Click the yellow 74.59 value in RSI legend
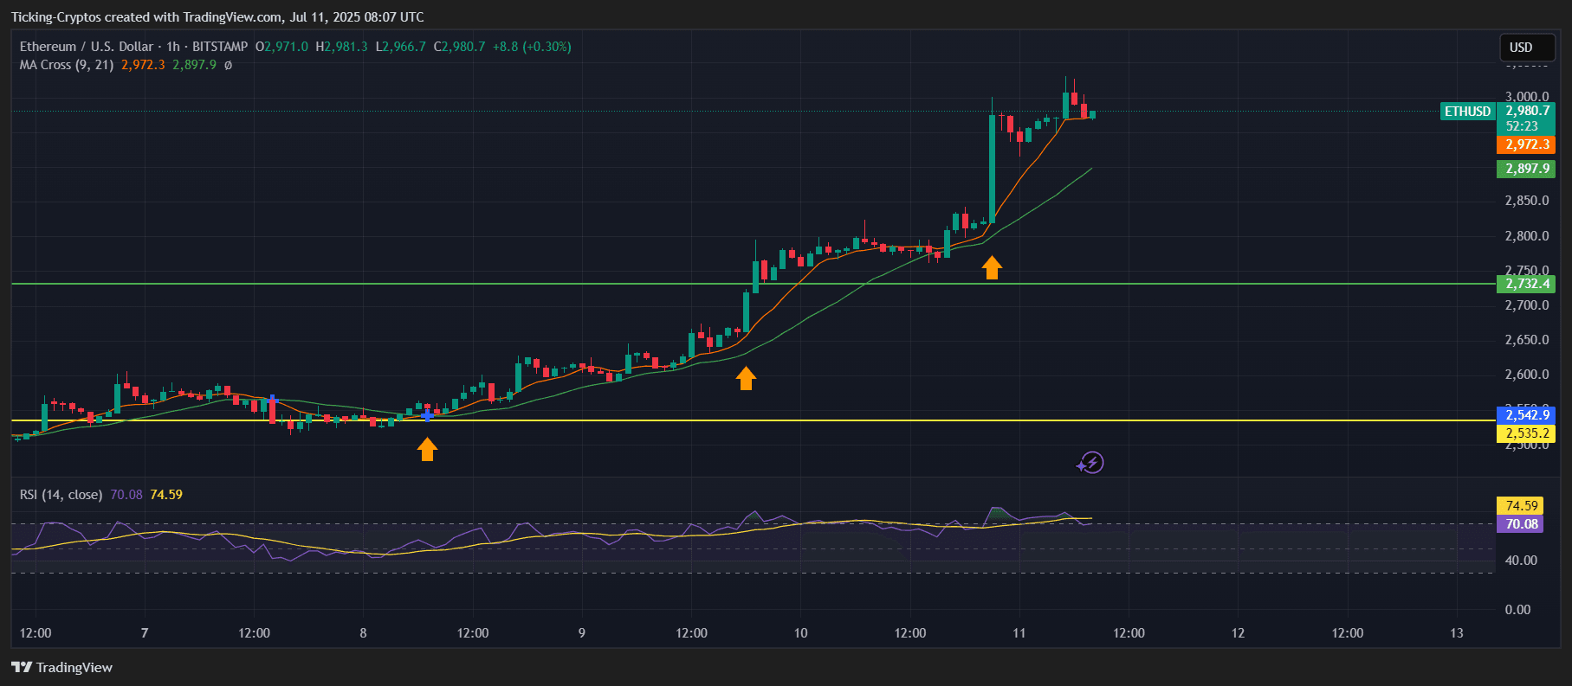This screenshot has height=686, width=1572. point(166,495)
